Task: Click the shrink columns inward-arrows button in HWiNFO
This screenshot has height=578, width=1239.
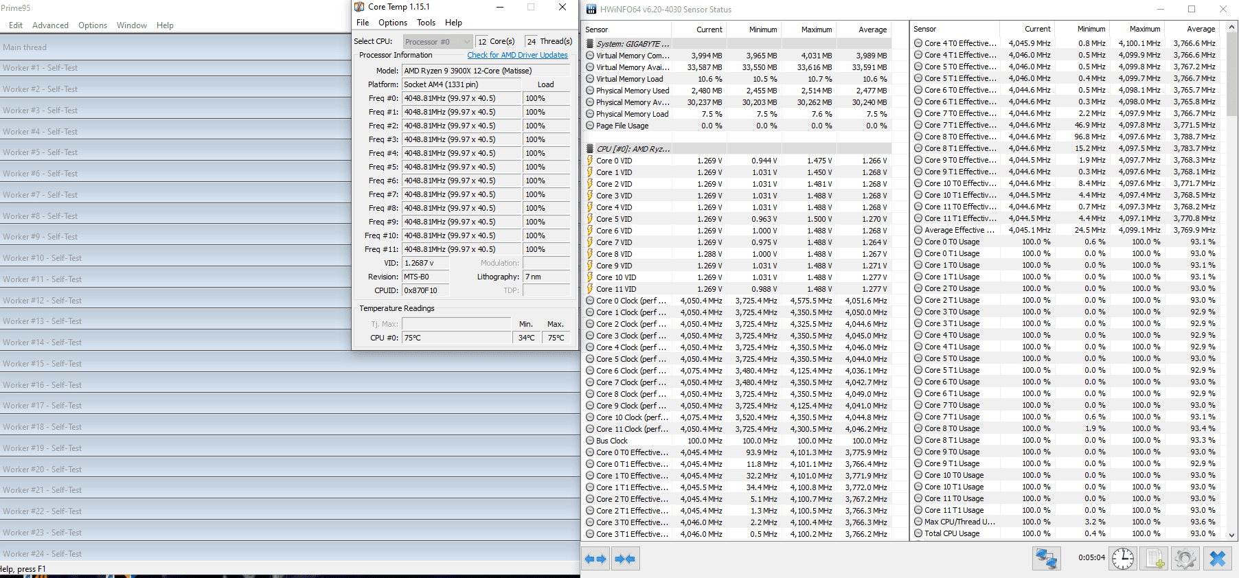Action: [x=626, y=559]
